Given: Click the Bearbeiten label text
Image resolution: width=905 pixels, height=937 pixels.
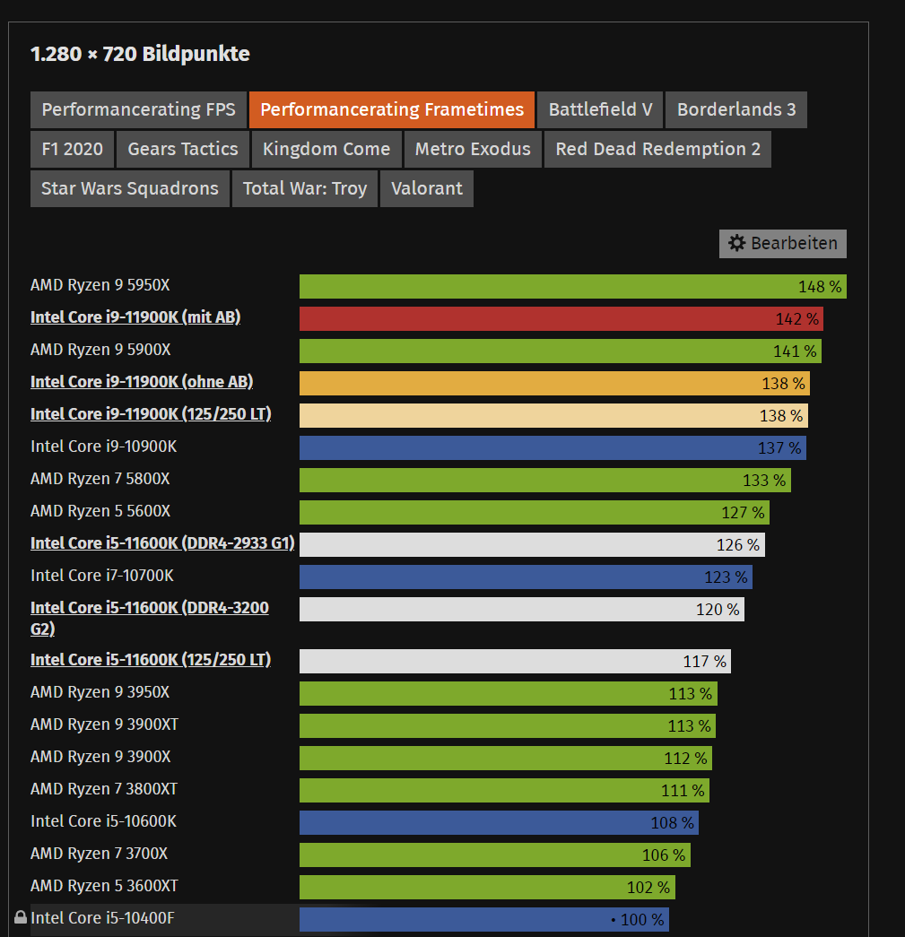Looking at the screenshot, I should (794, 243).
